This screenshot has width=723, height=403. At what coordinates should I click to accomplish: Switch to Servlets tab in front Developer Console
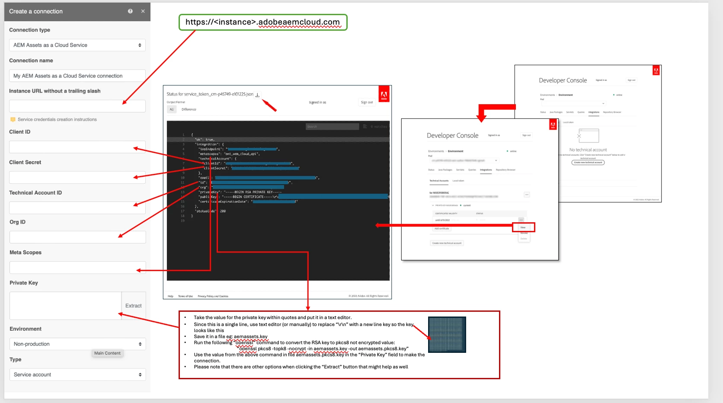(460, 170)
